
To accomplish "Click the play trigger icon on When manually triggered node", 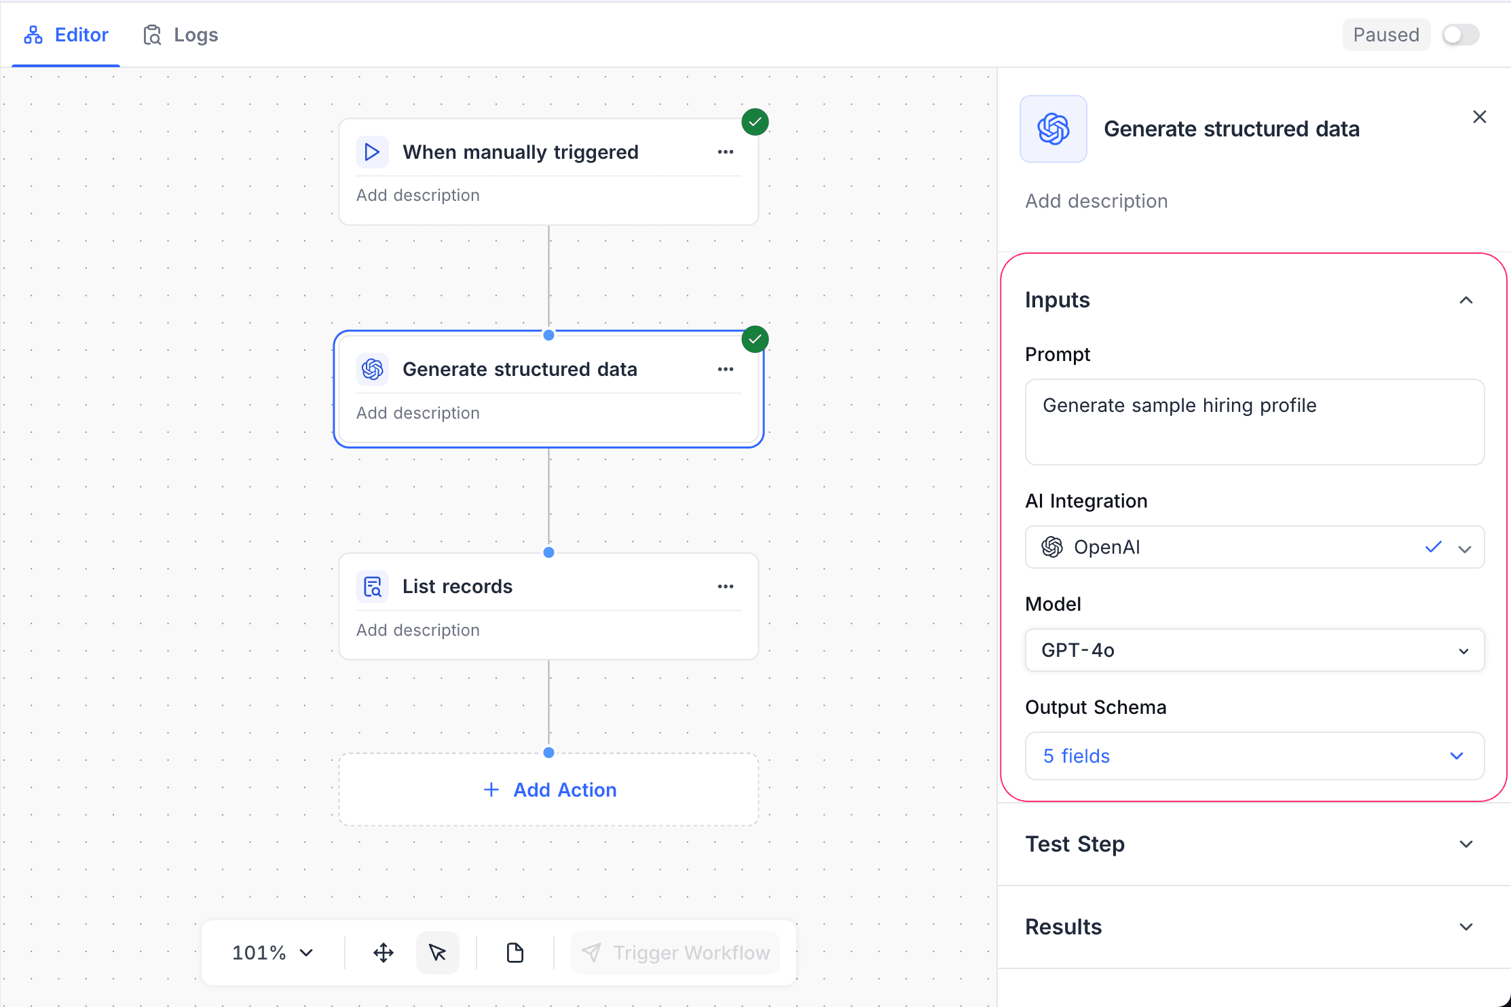I will (x=372, y=151).
